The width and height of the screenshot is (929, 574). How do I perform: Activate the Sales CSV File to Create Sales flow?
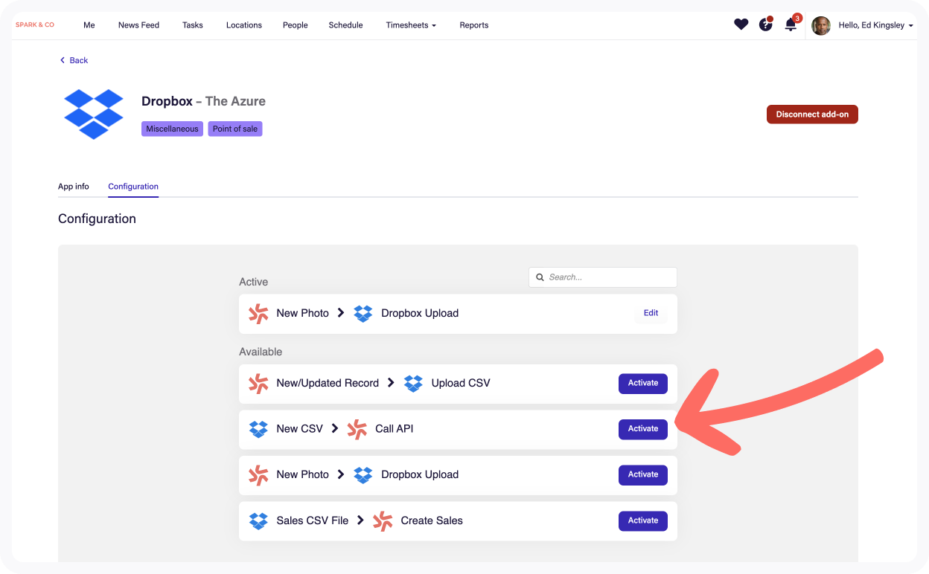[643, 521]
